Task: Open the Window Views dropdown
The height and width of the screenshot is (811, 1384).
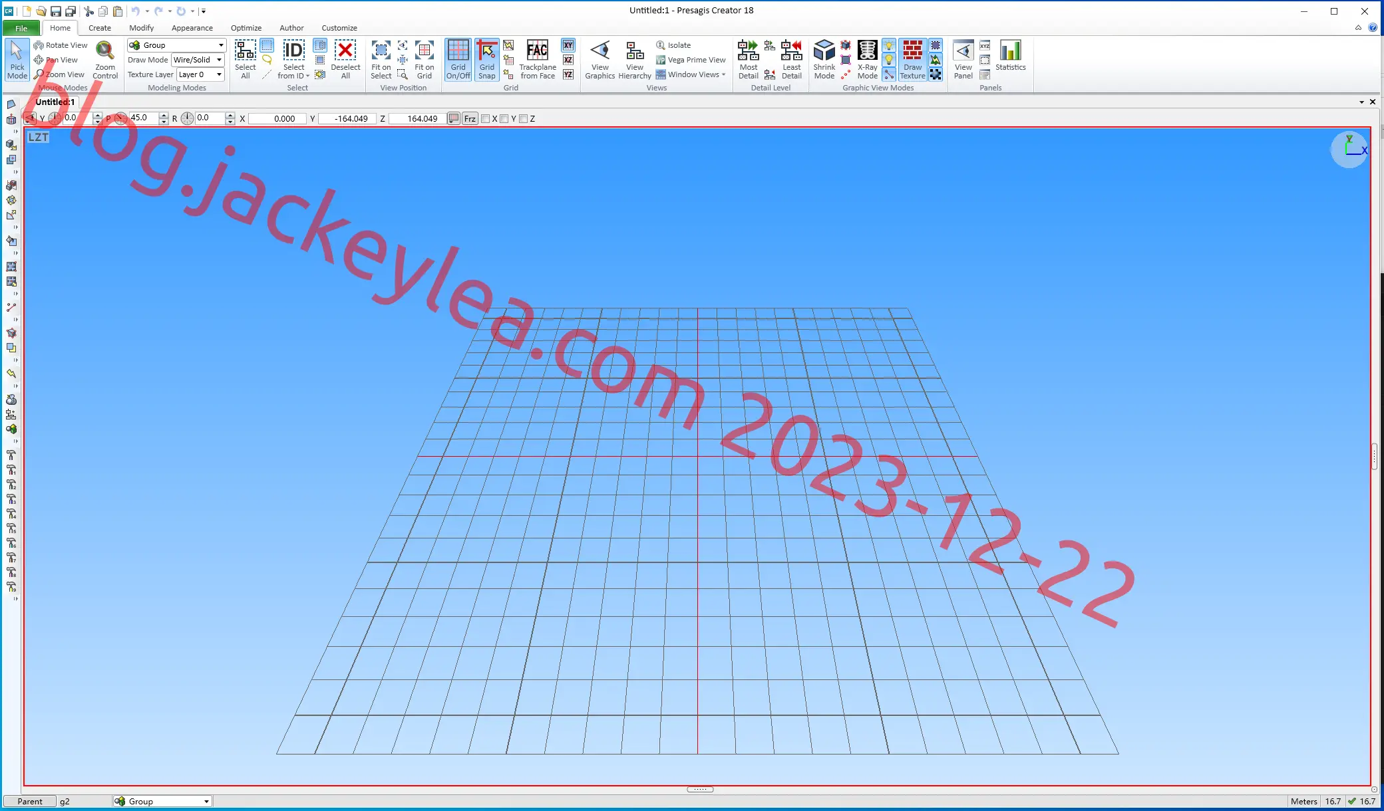Action: (691, 74)
